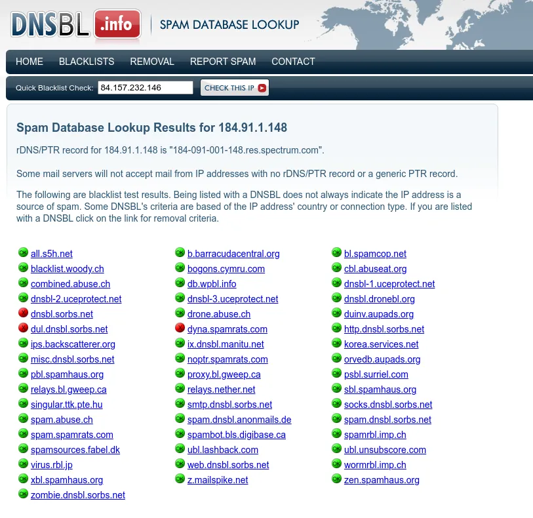533x518 pixels.
Task: Open the dnsbl-3.uceprotect.net link
Action: pos(233,299)
